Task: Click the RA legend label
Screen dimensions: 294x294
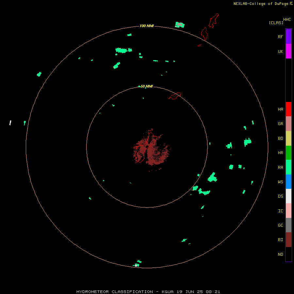Action: [x=280, y=168]
